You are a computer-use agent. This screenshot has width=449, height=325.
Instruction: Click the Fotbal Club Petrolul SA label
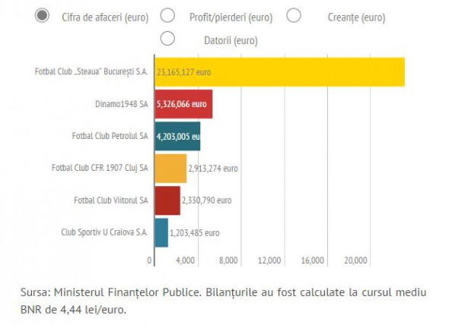110,136
